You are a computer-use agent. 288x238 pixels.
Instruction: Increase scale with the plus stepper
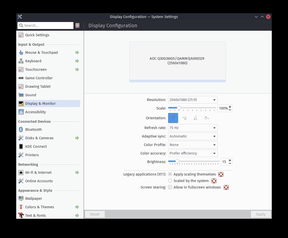230,107
